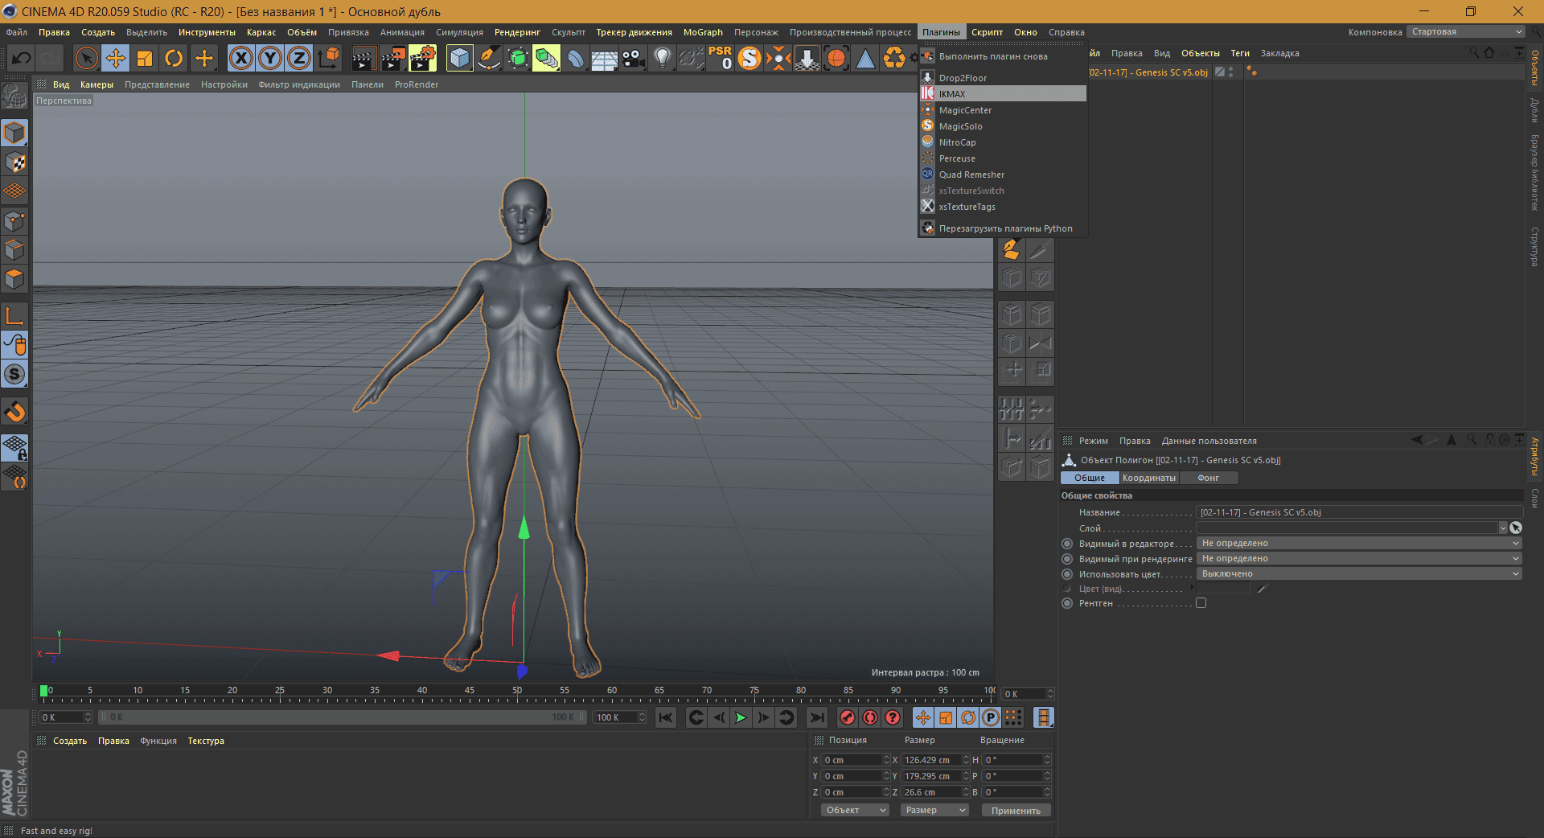1544x838 pixels.
Task: Enable the Magnet snap icon
Action: coord(14,412)
